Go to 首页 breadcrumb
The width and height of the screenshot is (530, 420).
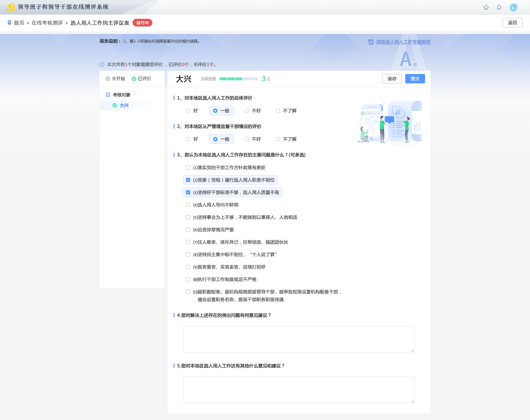19,23
